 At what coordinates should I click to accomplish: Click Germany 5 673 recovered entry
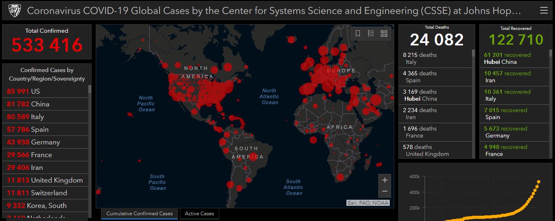(x=515, y=132)
